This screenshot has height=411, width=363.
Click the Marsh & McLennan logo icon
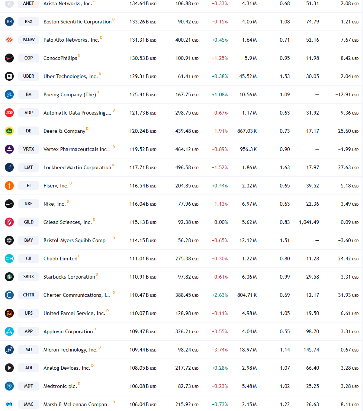(9, 404)
